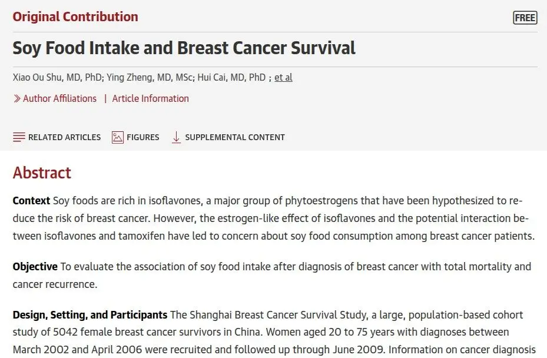Open the SUPPLEMENTAL CONTENT tab

pyautogui.click(x=228, y=137)
